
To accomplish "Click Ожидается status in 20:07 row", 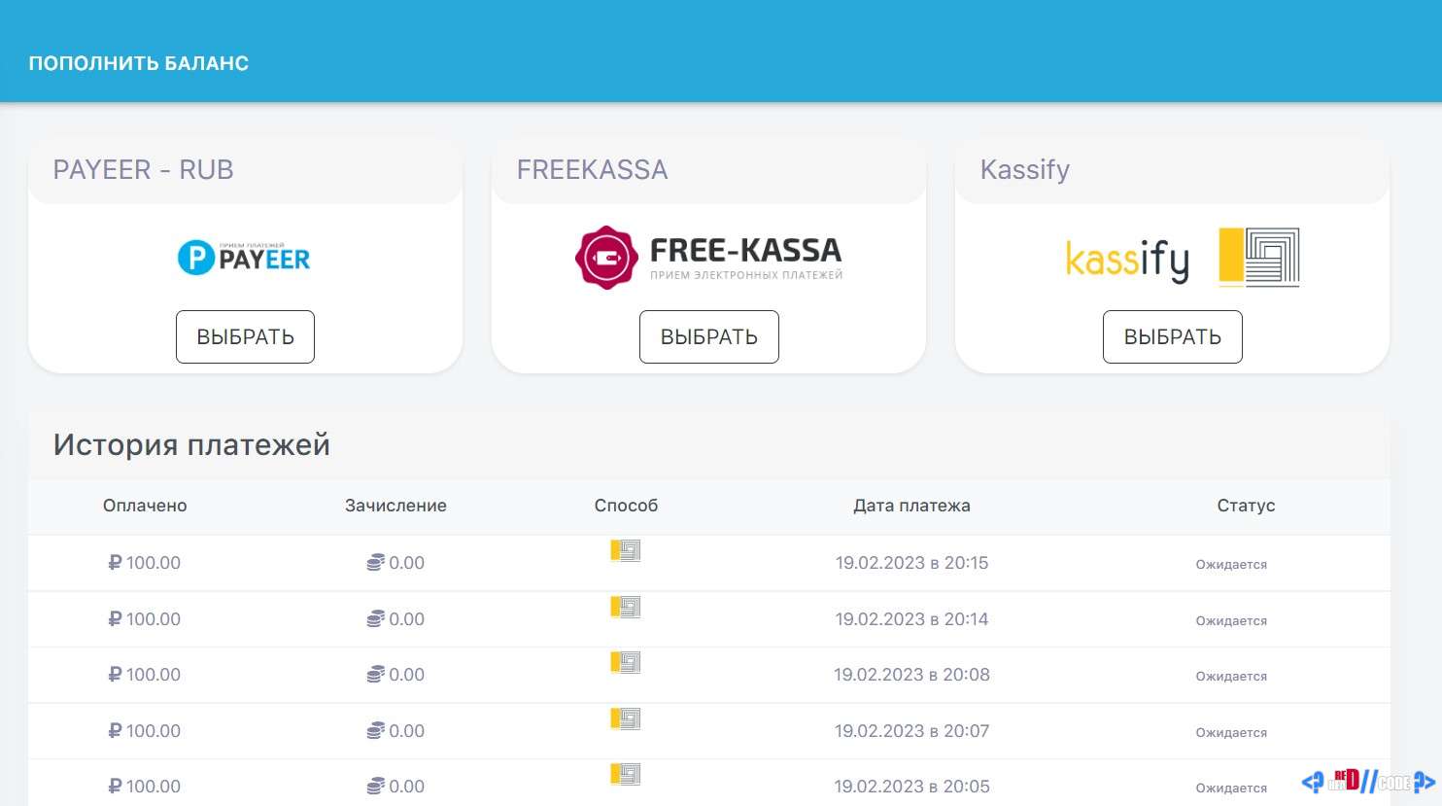I will click(1231, 732).
